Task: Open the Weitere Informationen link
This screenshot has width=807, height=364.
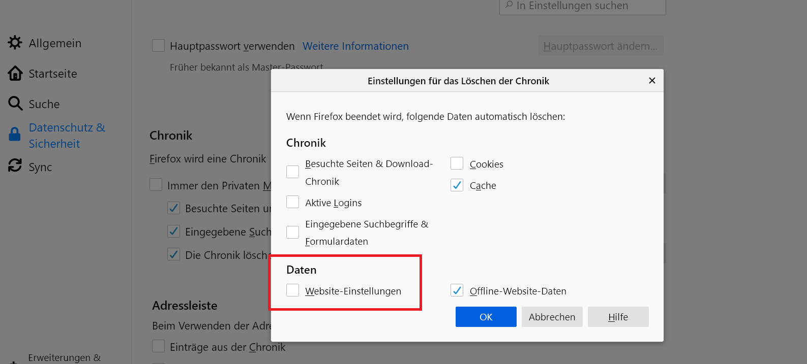Action: (355, 46)
